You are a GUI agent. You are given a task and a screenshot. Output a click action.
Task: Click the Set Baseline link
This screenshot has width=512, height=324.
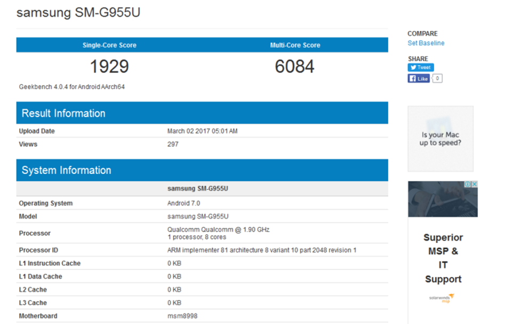(x=426, y=43)
